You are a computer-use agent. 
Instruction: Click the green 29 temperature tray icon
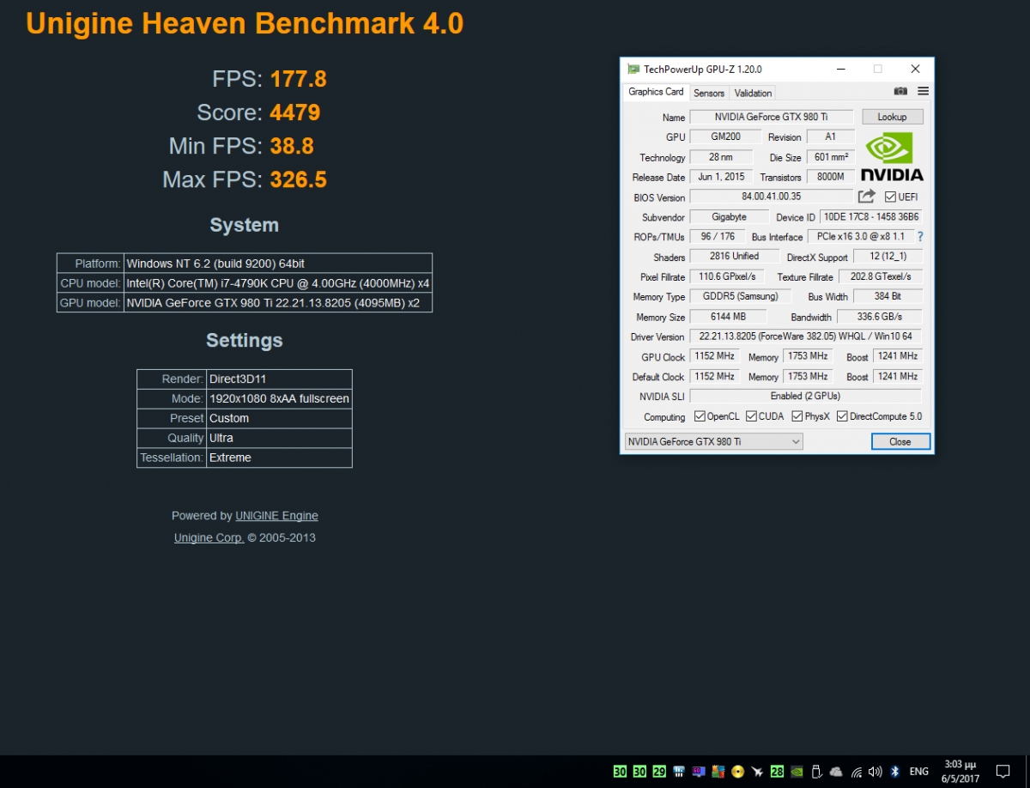pos(659,771)
